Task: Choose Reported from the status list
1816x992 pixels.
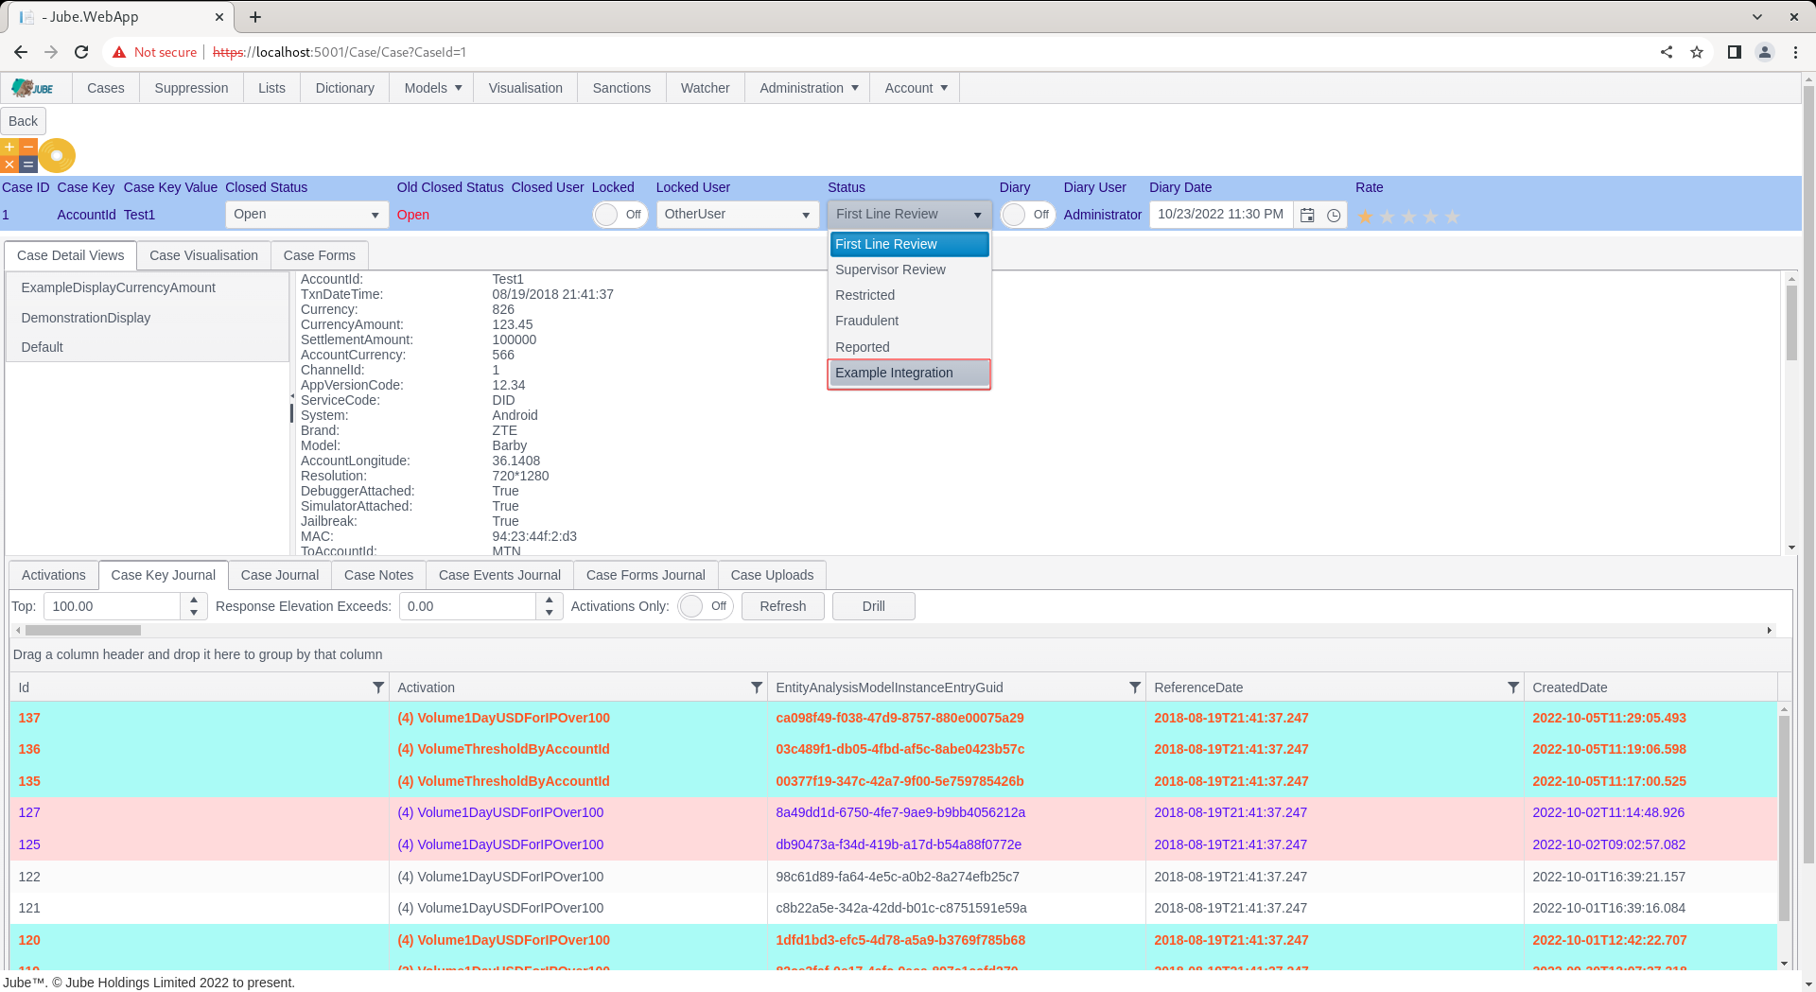Action: pos(909,347)
